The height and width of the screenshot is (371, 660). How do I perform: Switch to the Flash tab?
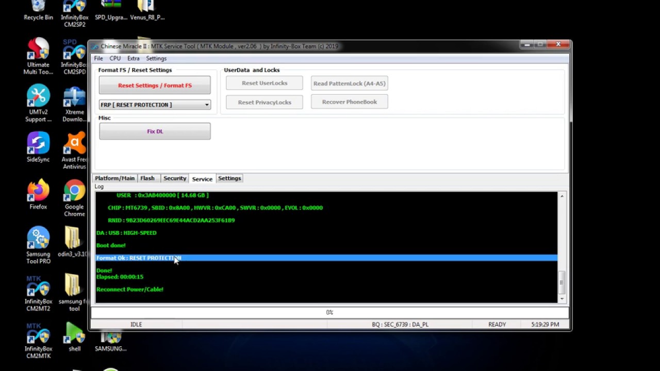tap(147, 178)
